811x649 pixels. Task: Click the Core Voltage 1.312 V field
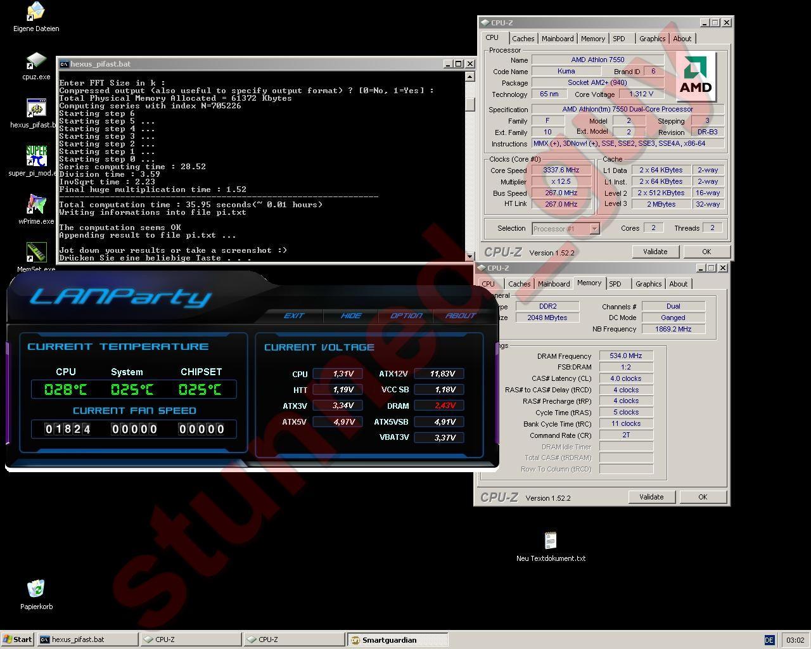pos(641,94)
